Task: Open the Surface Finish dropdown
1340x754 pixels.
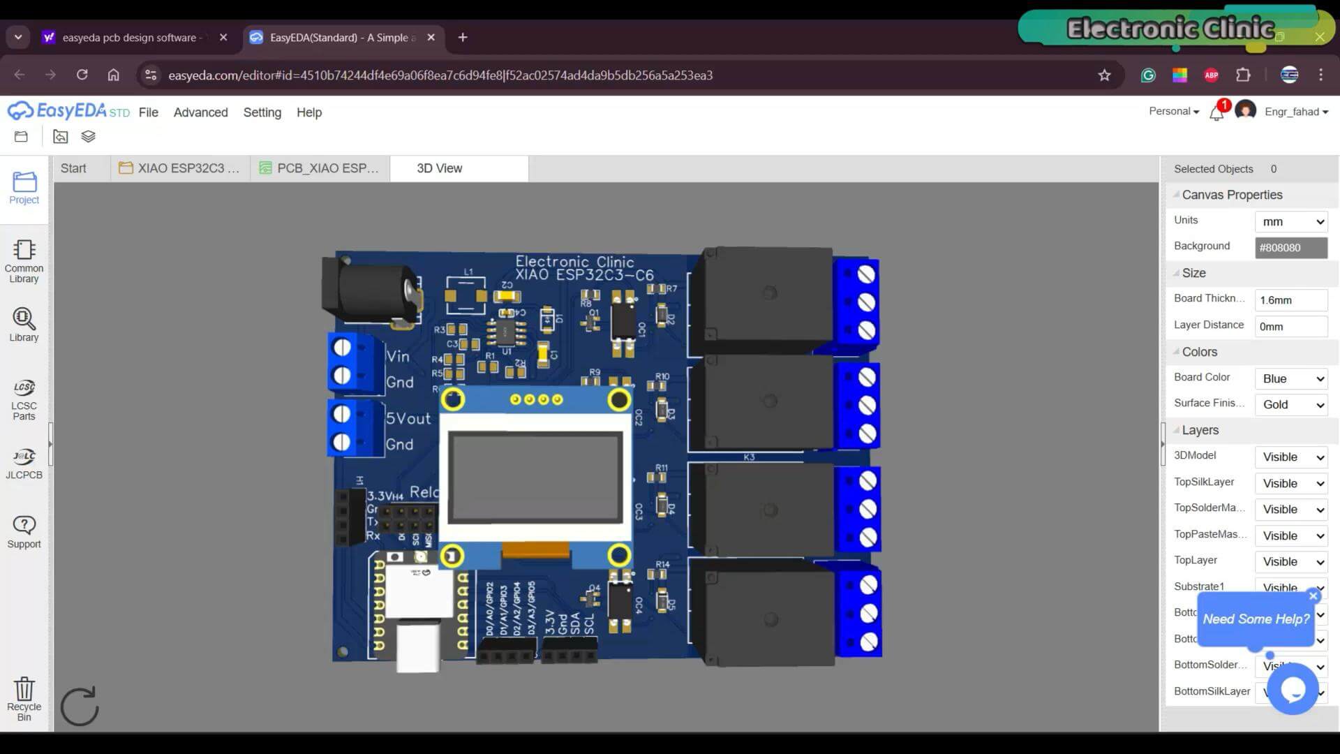Action: (x=1291, y=404)
